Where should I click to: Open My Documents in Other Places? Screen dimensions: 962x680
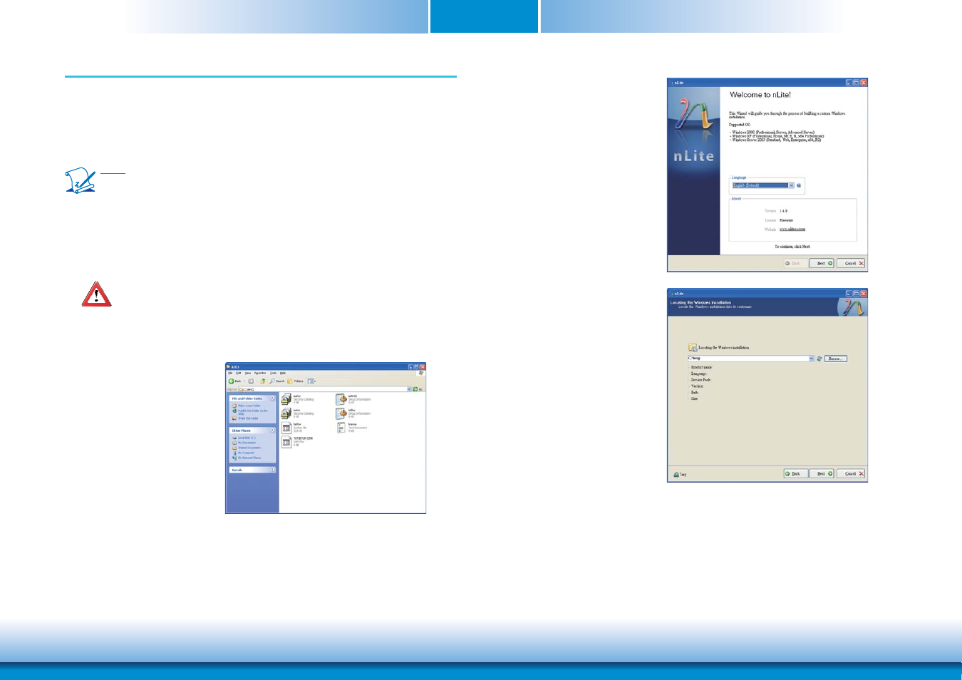click(244, 443)
